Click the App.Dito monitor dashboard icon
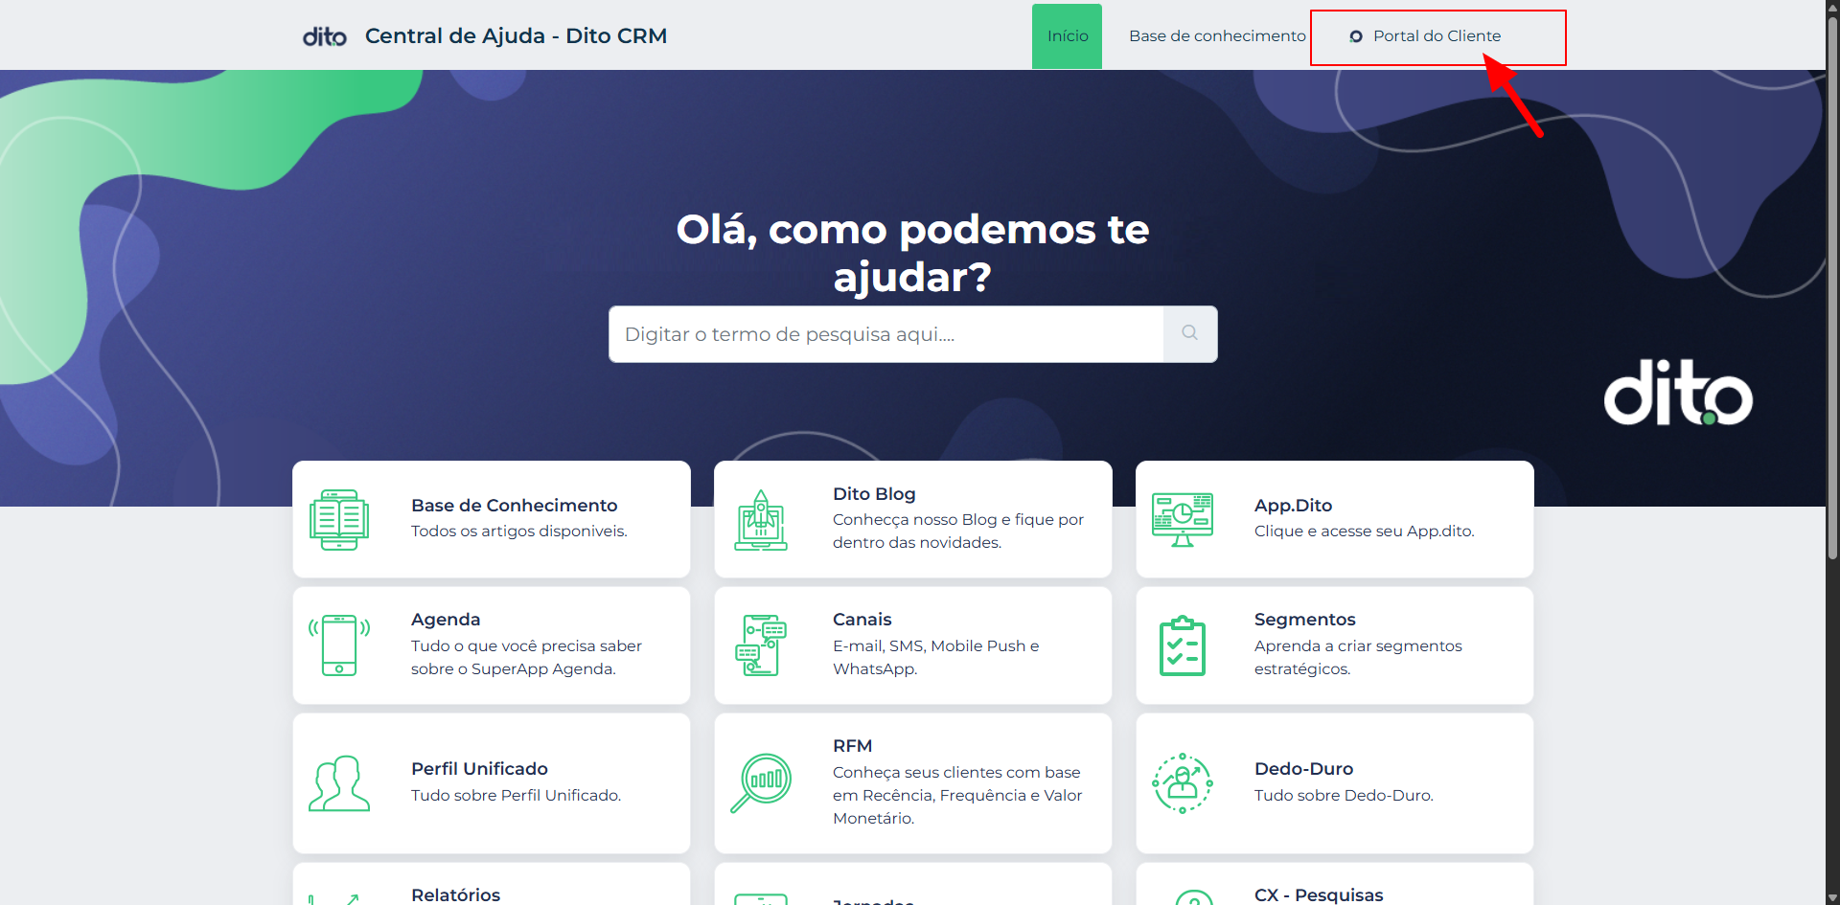 1183,520
